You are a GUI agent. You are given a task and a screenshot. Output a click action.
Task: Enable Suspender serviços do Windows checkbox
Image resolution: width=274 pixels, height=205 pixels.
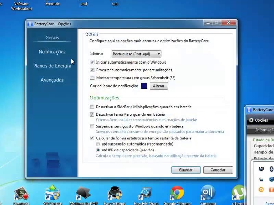point(92,126)
